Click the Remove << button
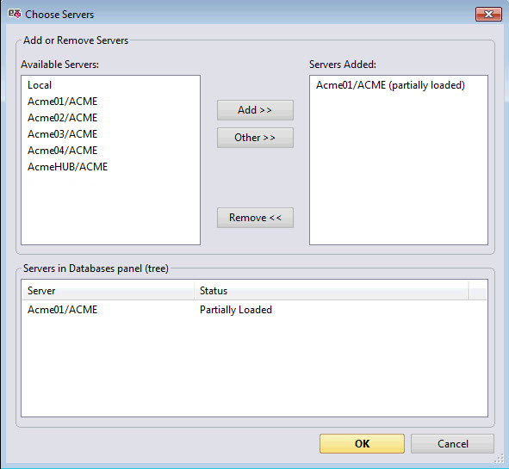This screenshot has height=469, width=509. coord(255,218)
